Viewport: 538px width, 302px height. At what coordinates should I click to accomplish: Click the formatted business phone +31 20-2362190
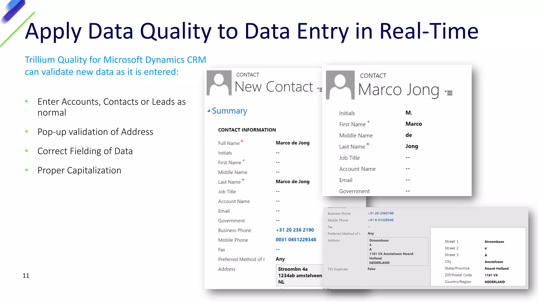coord(381,213)
